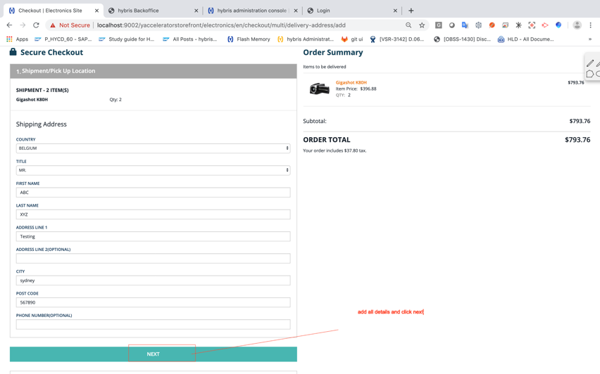600x374 pixels.
Task: Click the Phone Number input field
Action: [x=153, y=325]
